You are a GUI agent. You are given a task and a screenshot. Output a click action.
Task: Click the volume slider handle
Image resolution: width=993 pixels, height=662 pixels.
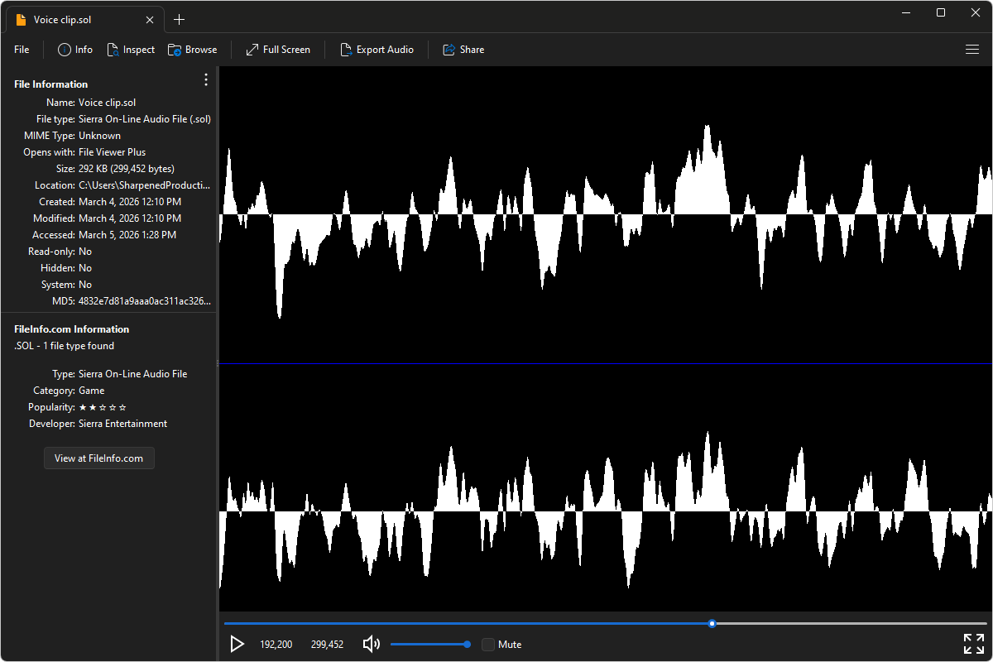468,644
